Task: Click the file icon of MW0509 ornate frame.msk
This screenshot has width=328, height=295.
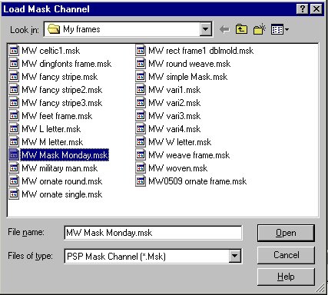Action: pyautogui.click(x=141, y=181)
